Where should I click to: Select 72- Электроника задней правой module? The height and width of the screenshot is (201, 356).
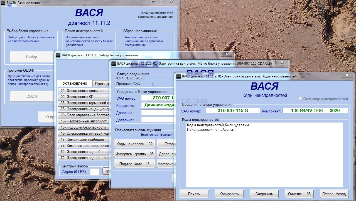pos(84,158)
